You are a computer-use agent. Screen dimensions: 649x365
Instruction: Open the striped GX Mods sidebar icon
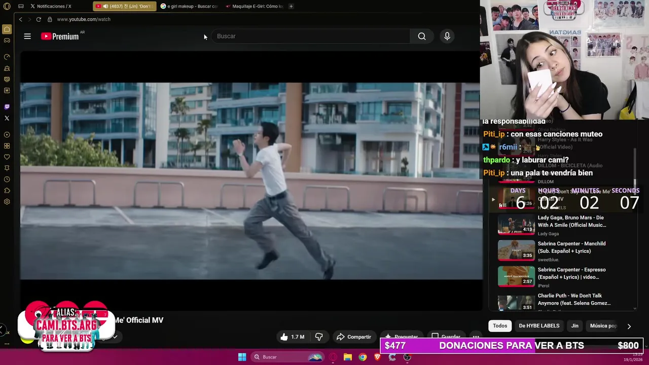coord(7,79)
